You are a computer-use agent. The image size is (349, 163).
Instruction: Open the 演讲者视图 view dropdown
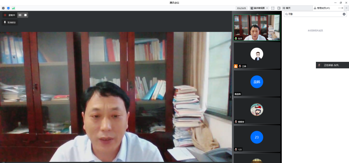click(x=259, y=8)
